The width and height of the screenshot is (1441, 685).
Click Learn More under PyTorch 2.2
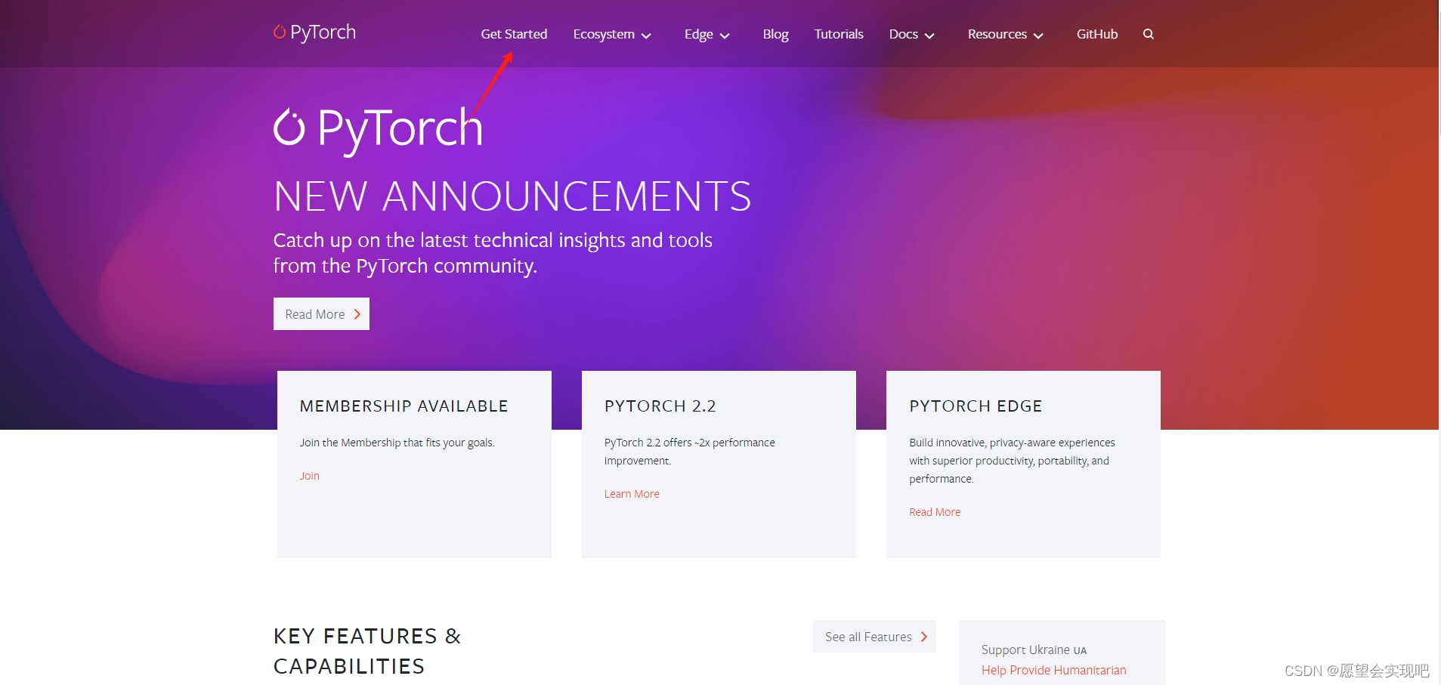(x=632, y=493)
